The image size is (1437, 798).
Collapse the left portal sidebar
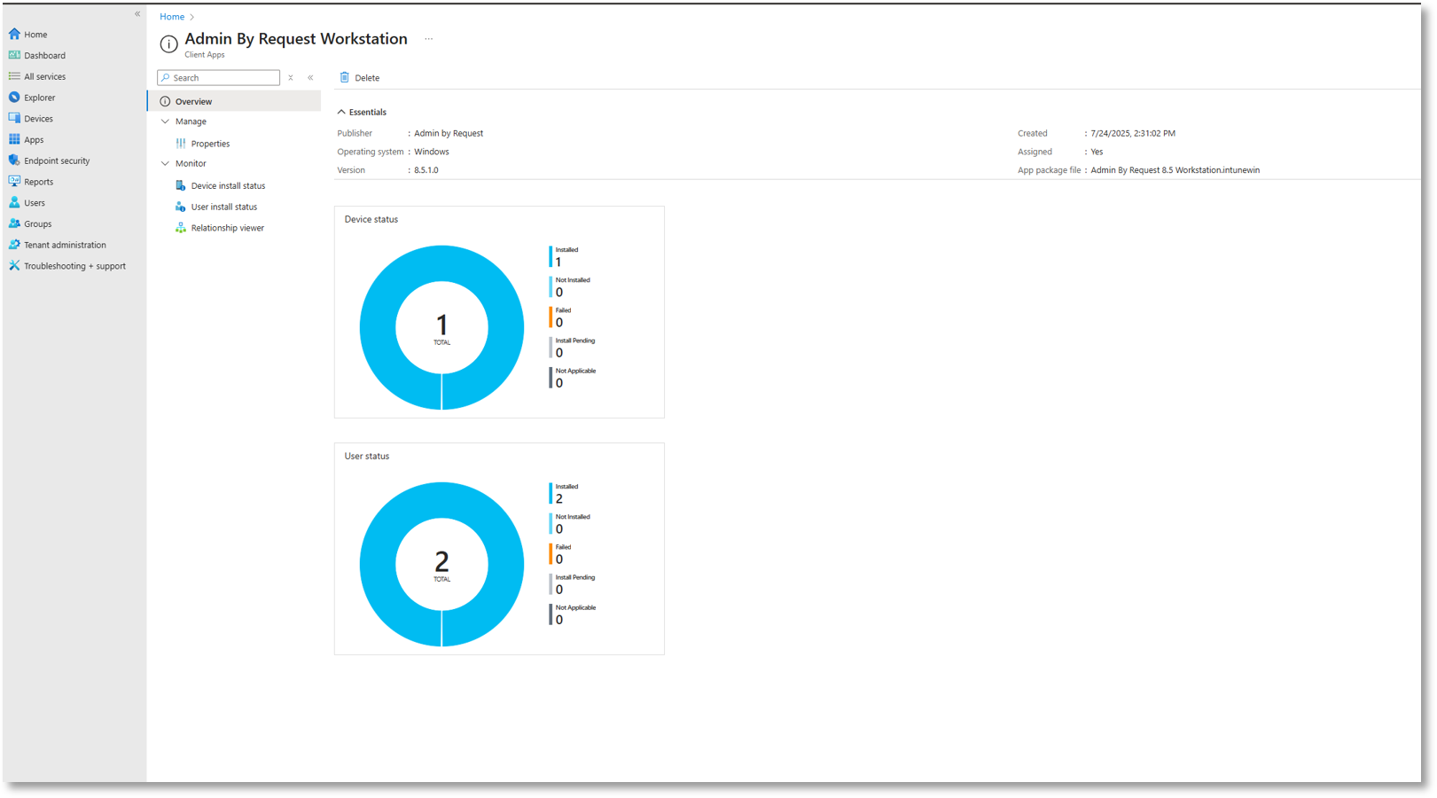coord(137,14)
